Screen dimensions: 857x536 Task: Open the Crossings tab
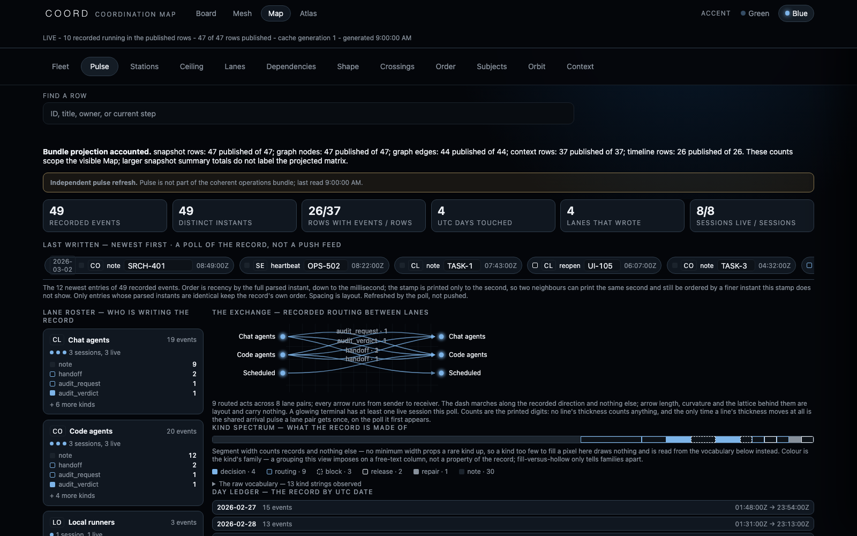point(397,66)
